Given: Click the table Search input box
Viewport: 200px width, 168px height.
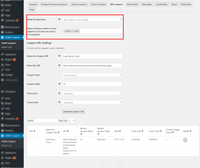Looking at the screenshot, I should (46, 120).
